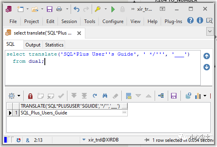Go to previous statement with up arrow
The image size is (217, 147).
207,56
